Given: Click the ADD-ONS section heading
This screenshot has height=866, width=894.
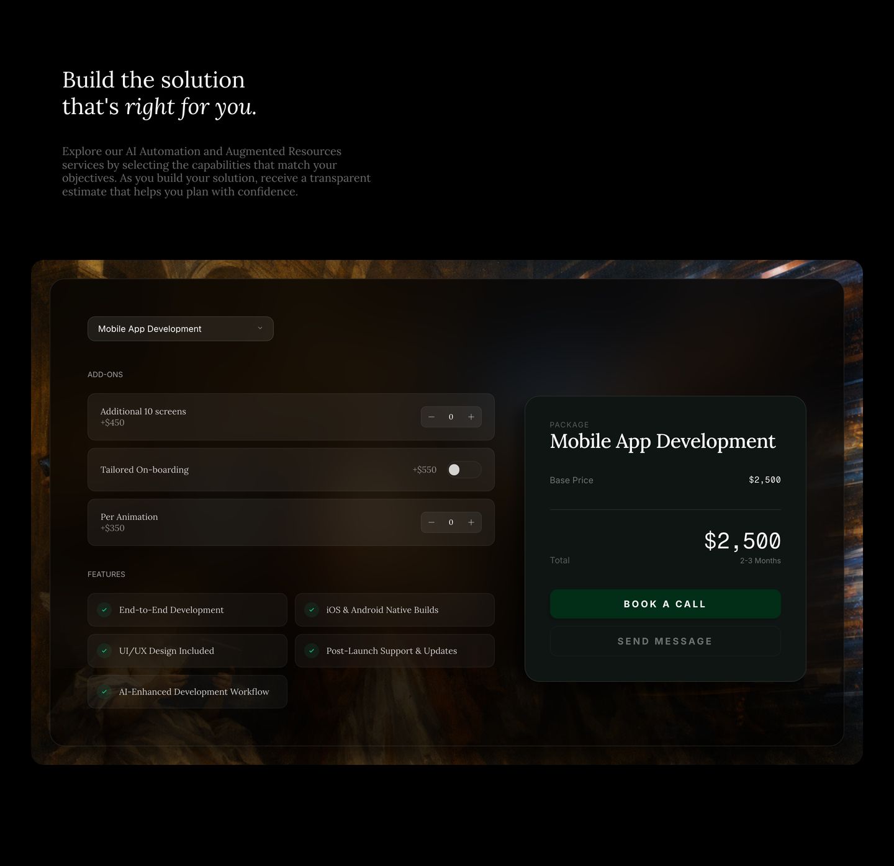Looking at the screenshot, I should tap(105, 375).
